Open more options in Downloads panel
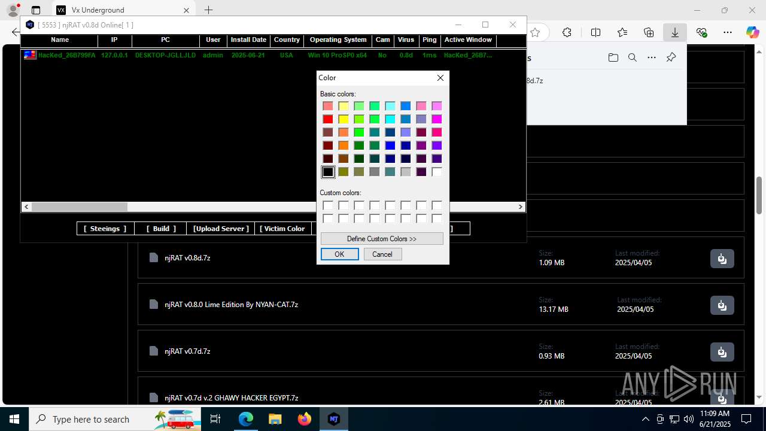The height and width of the screenshot is (431, 766). click(652, 57)
